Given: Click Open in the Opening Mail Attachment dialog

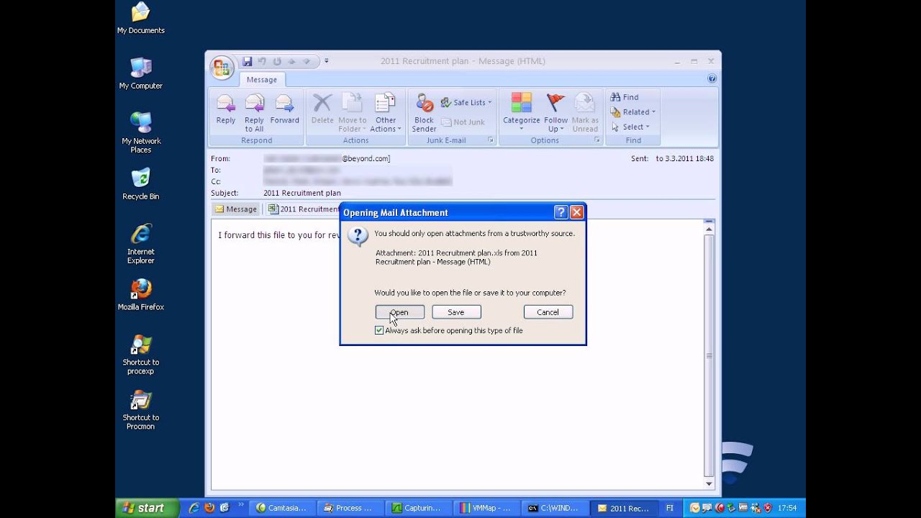Looking at the screenshot, I should coord(400,312).
